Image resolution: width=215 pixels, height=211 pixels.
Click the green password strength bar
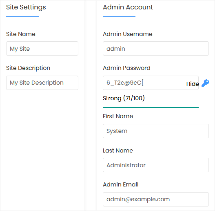(151, 108)
